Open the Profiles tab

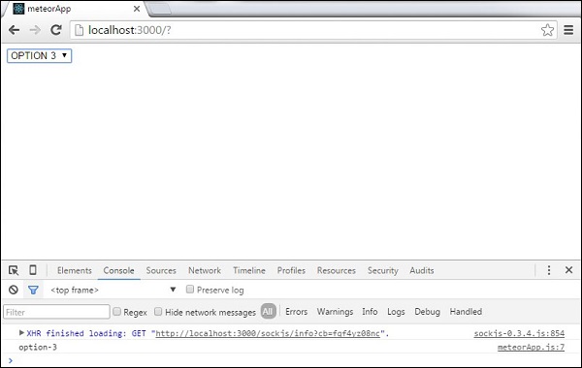pyautogui.click(x=291, y=270)
